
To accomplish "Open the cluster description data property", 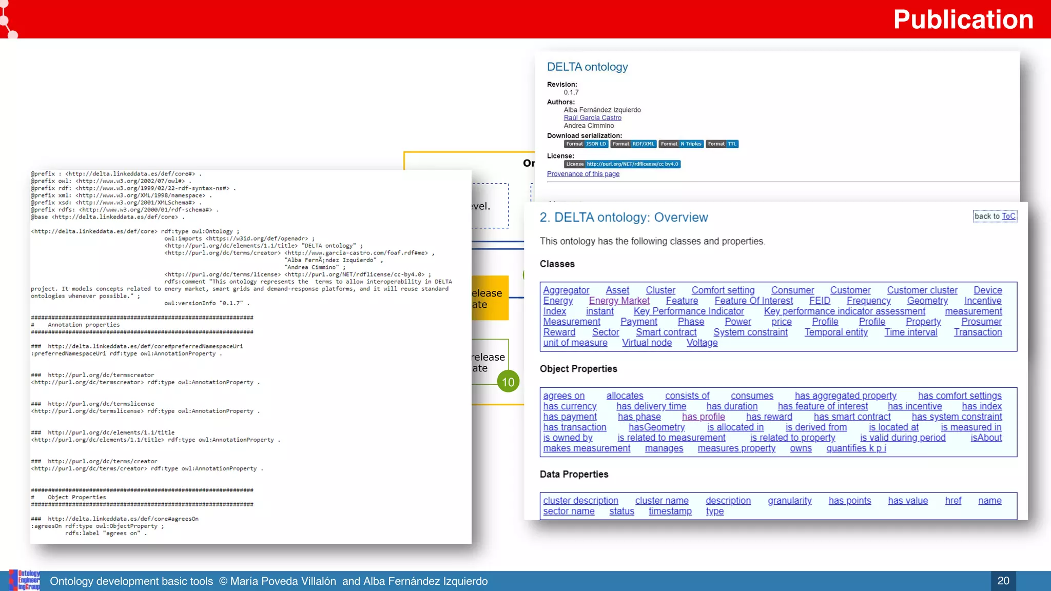I will [x=580, y=501].
